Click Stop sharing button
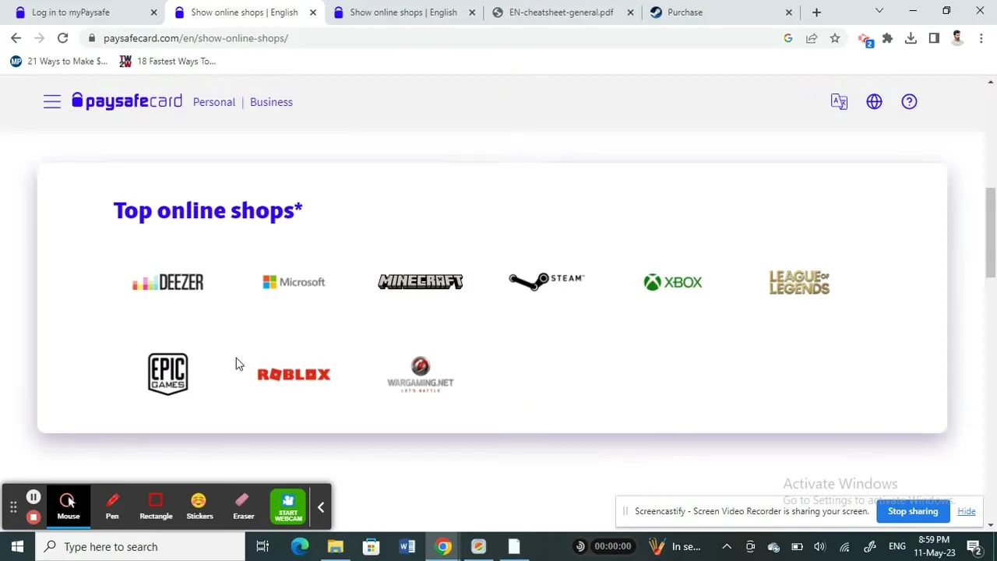 [913, 511]
